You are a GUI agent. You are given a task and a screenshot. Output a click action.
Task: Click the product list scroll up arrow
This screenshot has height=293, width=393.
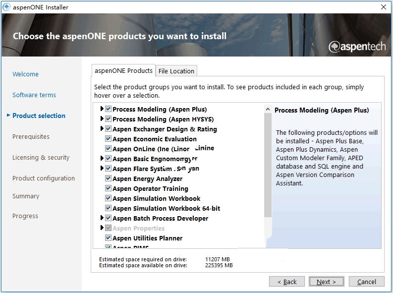268,109
